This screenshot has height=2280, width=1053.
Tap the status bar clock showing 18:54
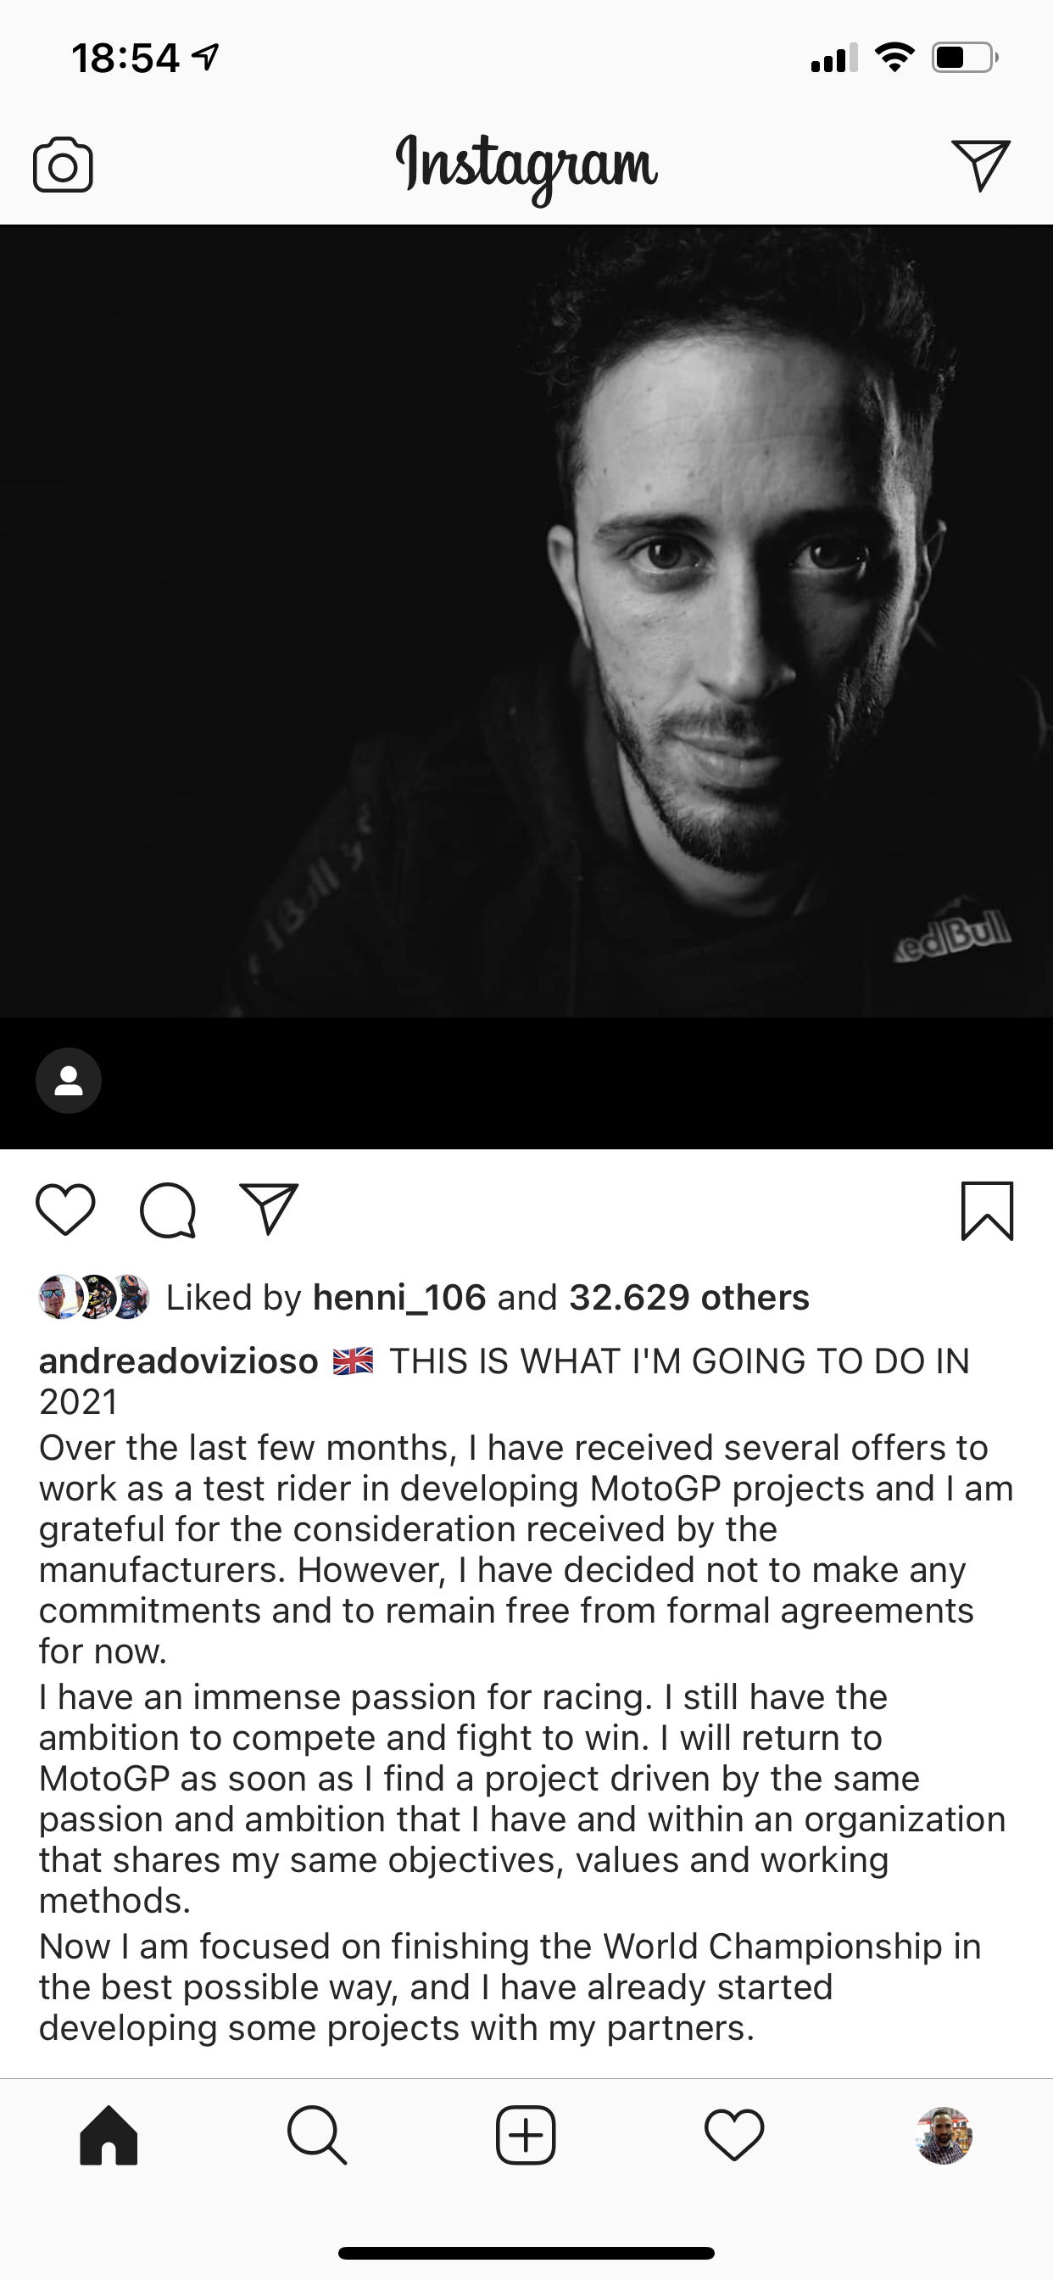[x=125, y=59]
